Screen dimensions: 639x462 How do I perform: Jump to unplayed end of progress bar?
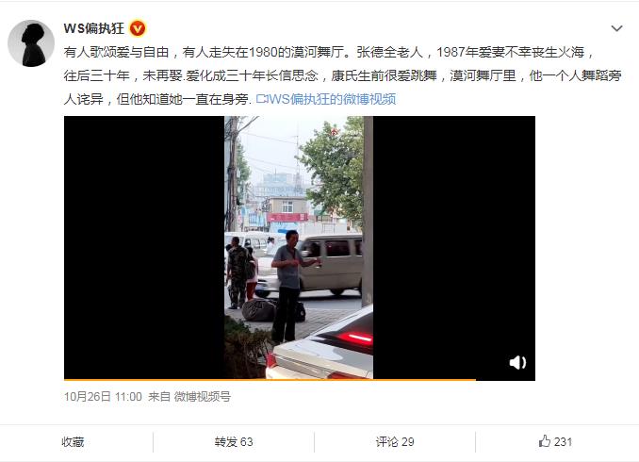coord(505,380)
